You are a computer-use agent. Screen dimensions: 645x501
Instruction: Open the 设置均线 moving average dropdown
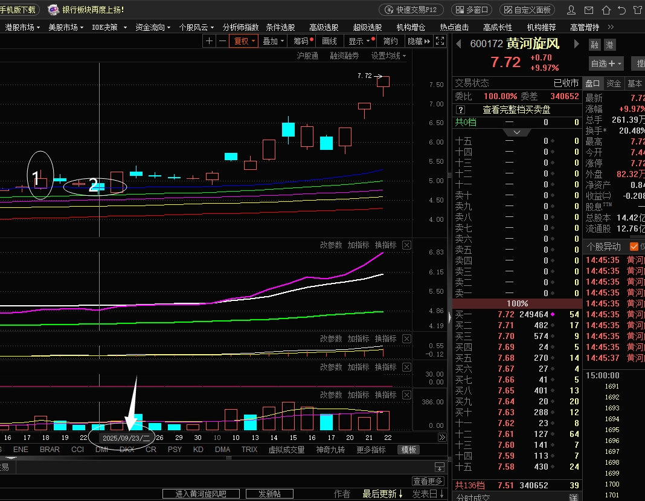click(x=388, y=56)
